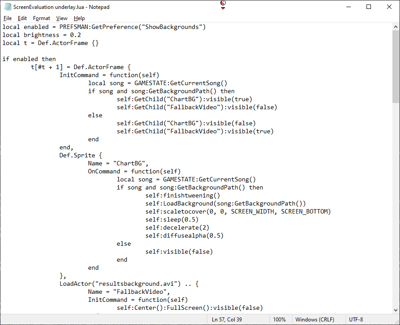Click the 'Windows (CRLF)' status entry

pyautogui.click(x=315, y=319)
